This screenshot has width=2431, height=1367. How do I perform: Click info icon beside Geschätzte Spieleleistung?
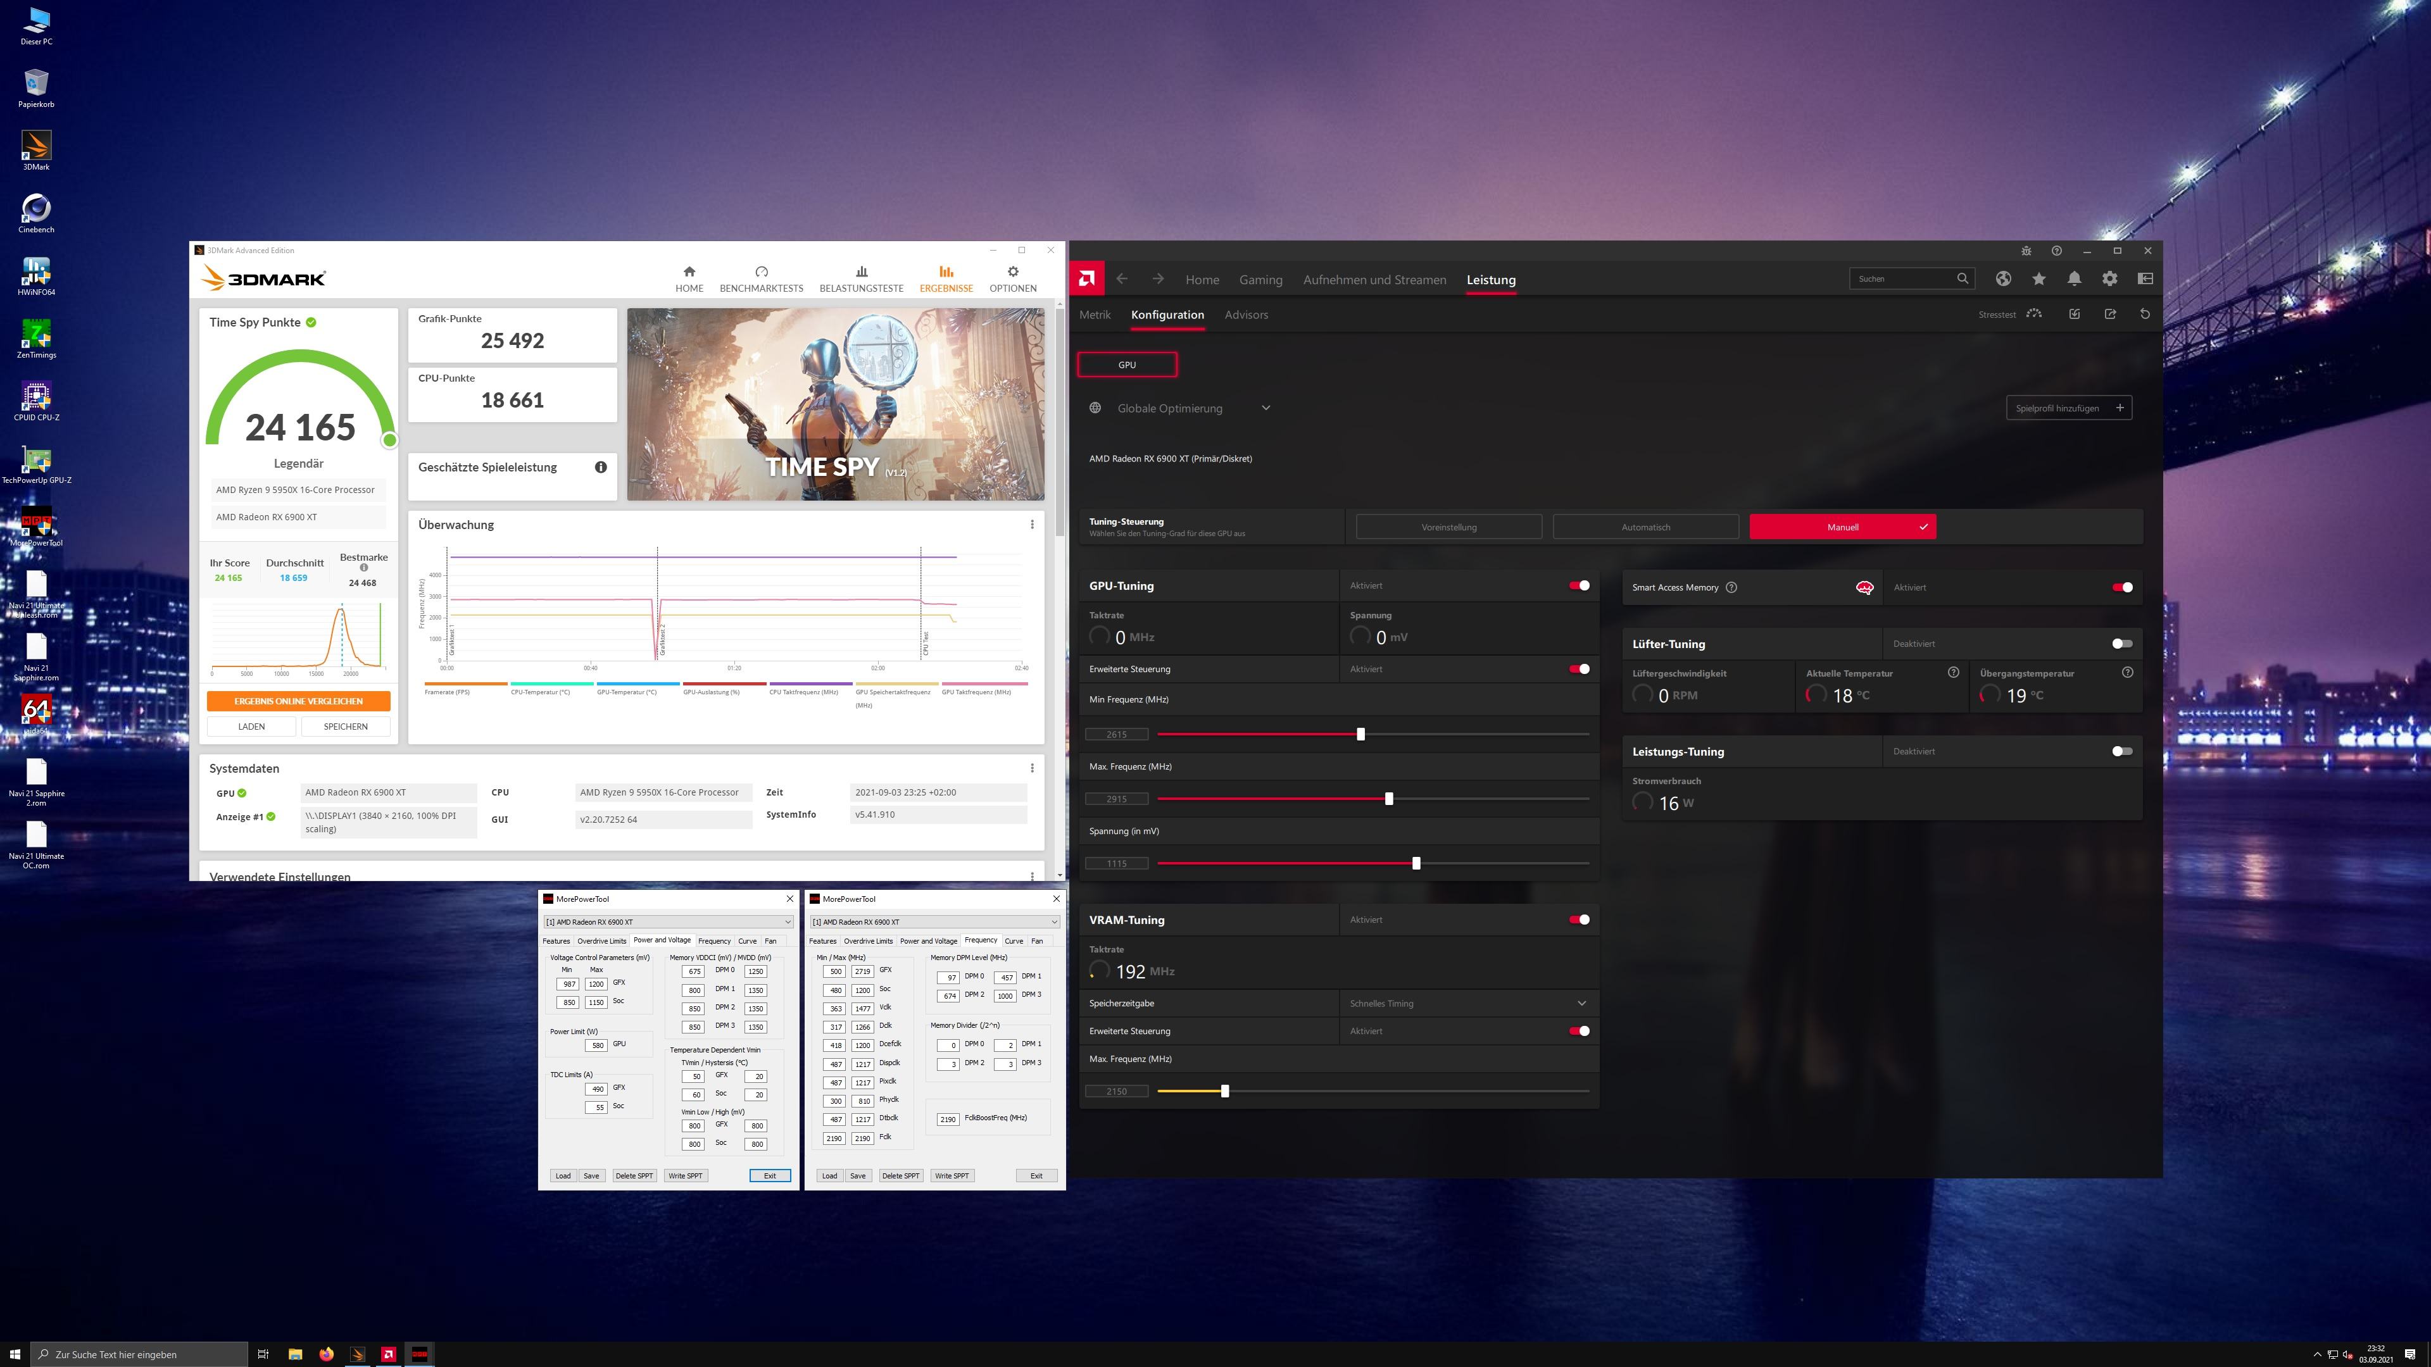tap(600, 467)
